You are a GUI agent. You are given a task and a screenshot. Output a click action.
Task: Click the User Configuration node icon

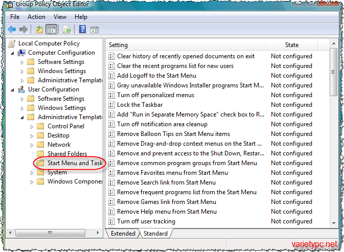[x=21, y=89]
